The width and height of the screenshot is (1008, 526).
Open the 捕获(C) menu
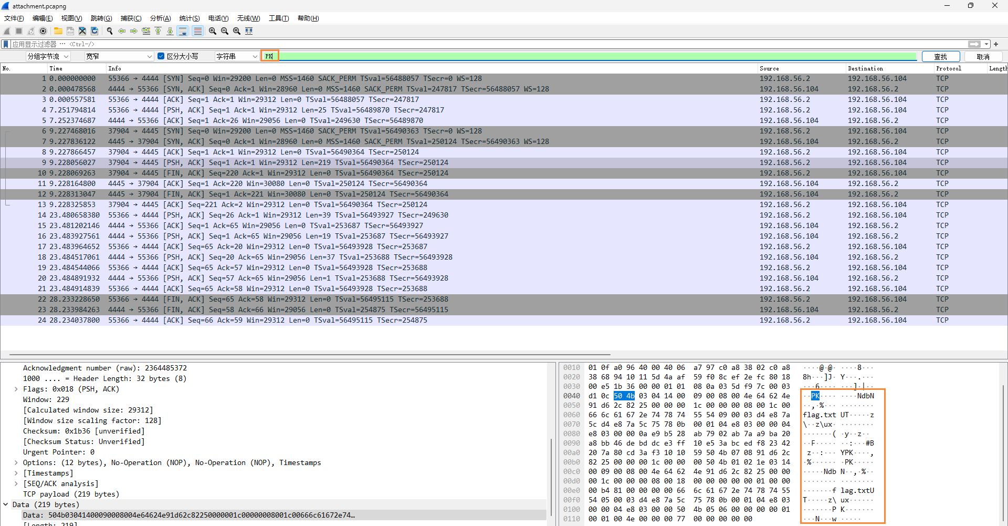pyautogui.click(x=131, y=18)
